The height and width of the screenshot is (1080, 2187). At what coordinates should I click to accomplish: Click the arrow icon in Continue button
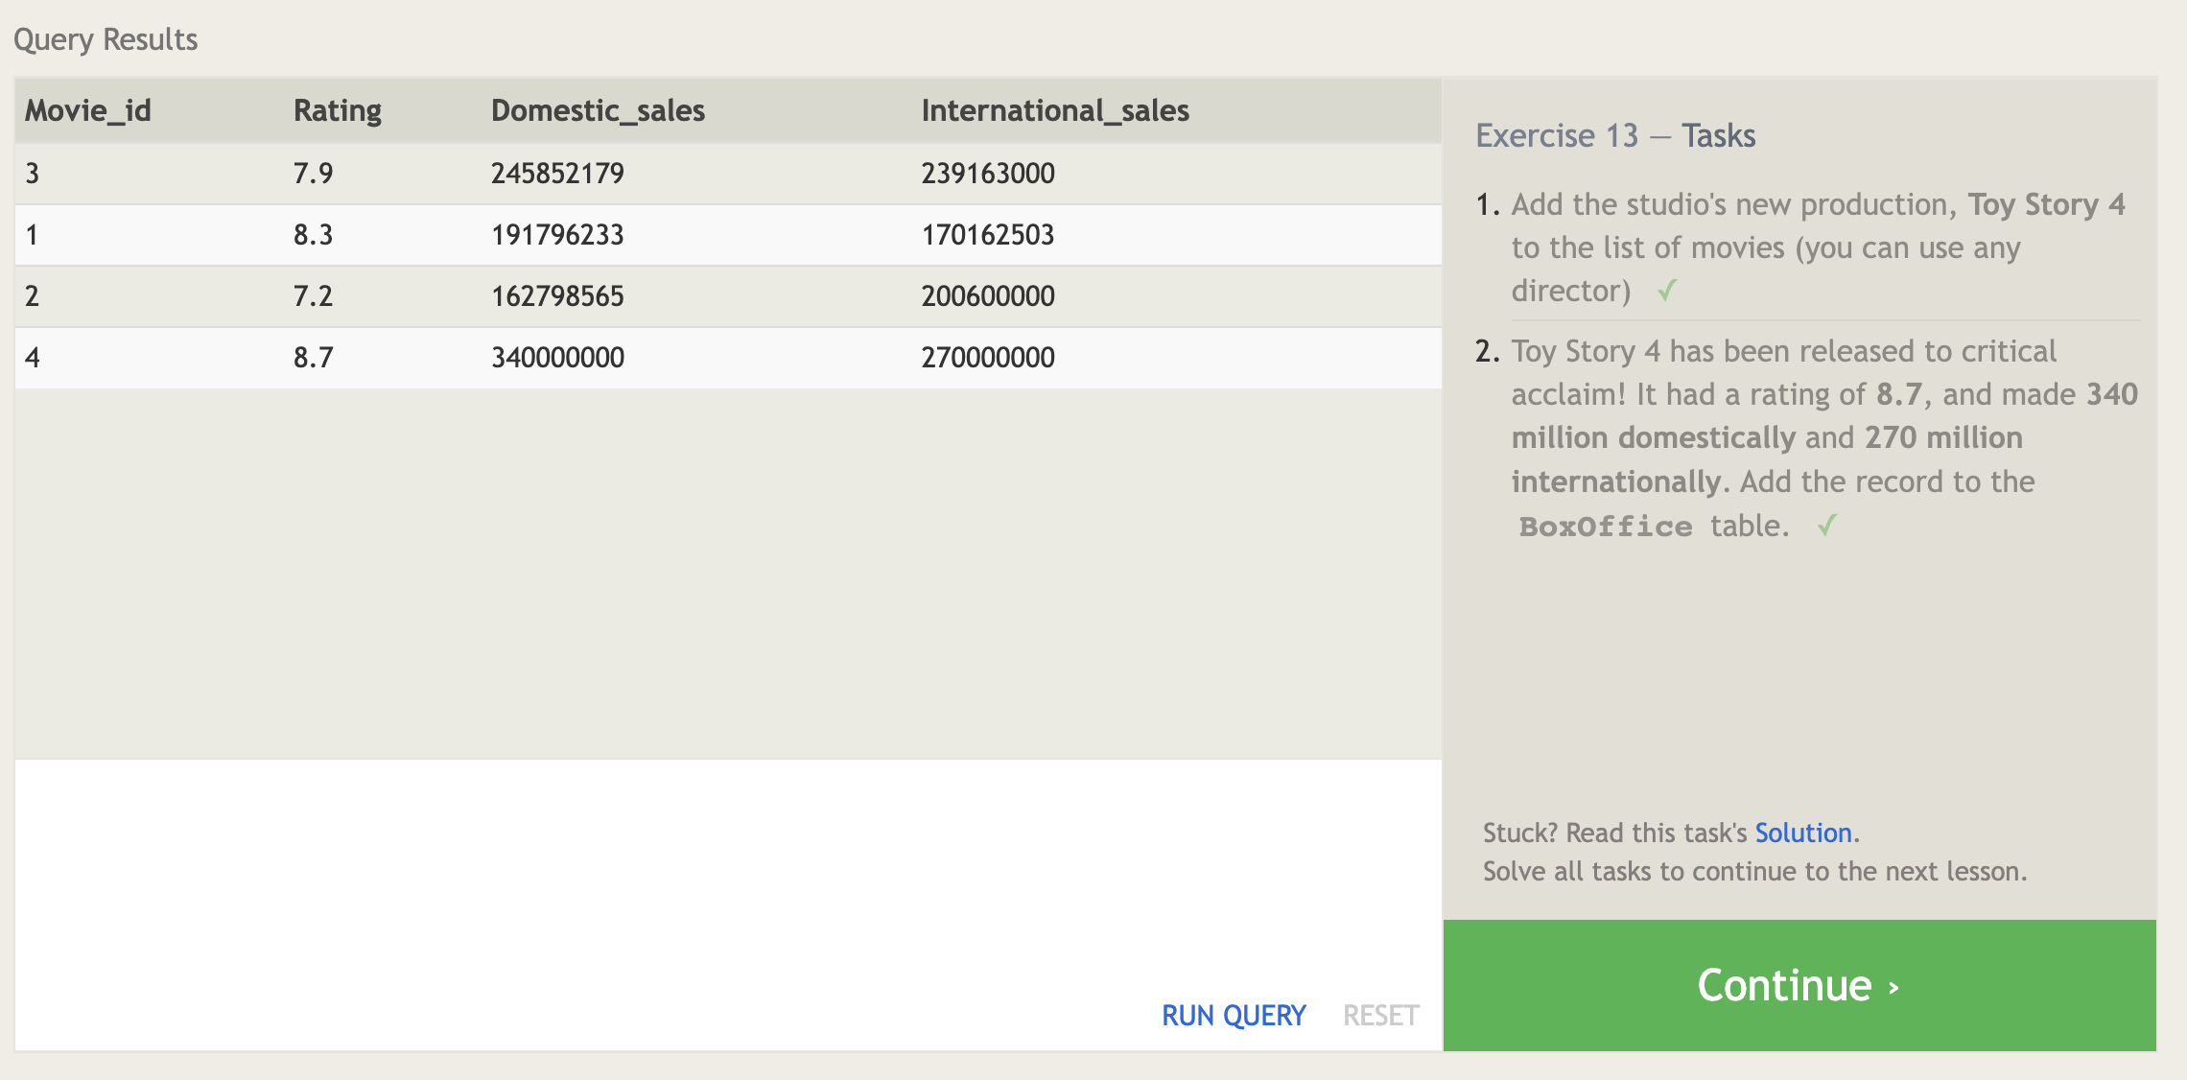[1893, 987]
